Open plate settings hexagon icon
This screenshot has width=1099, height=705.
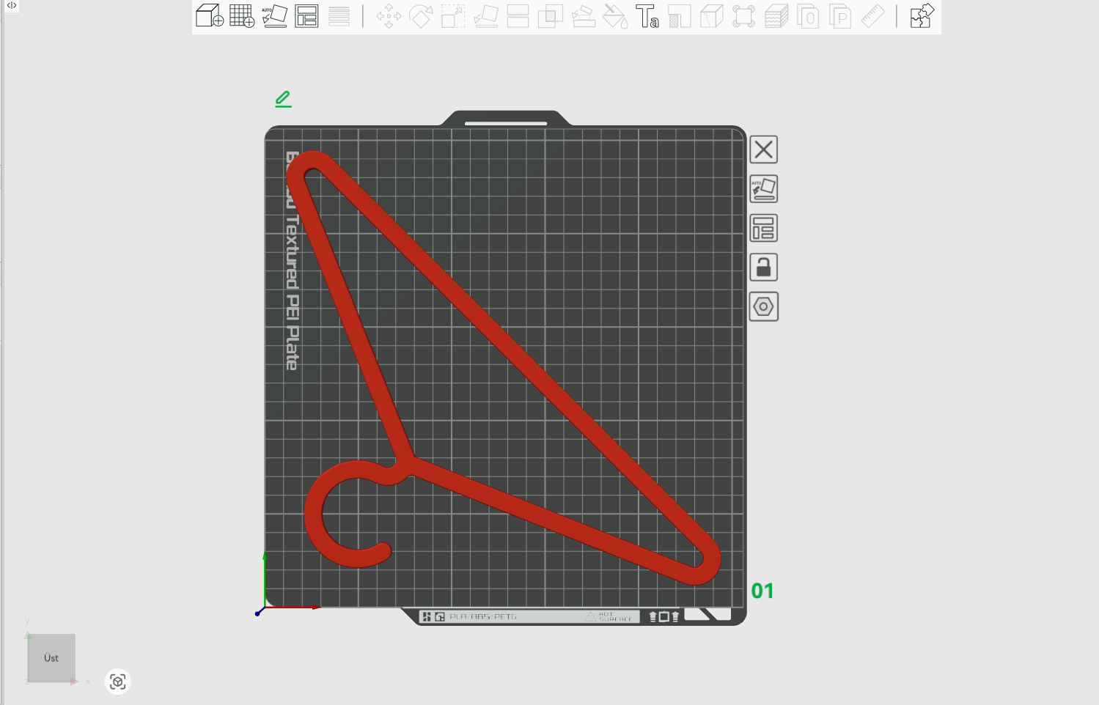click(763, 306)
